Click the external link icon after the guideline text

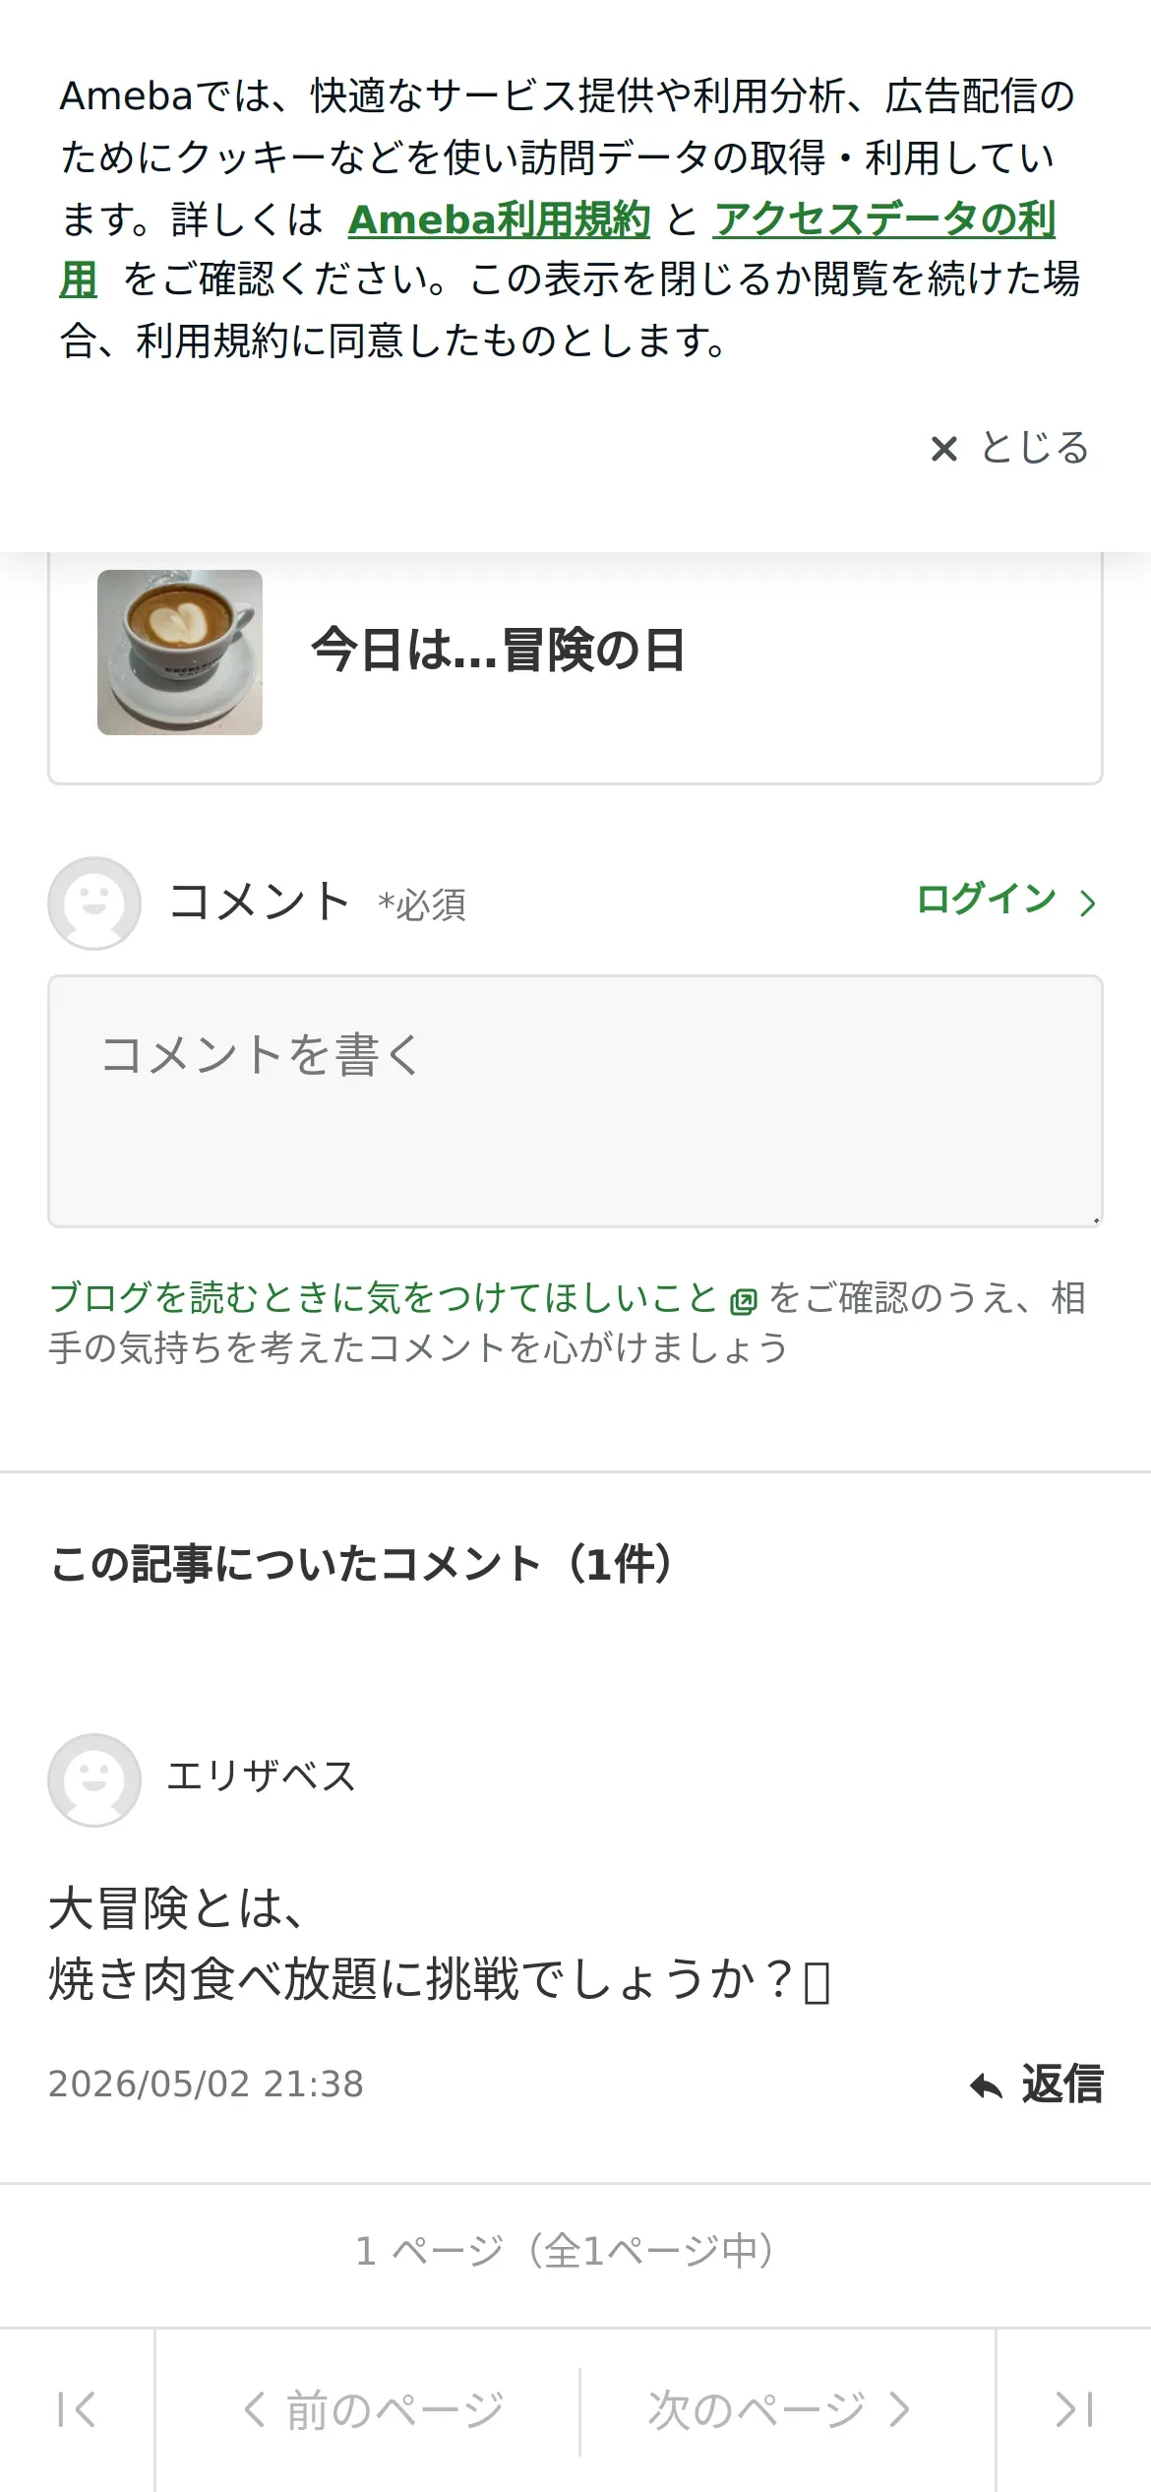coord(744,1301)
